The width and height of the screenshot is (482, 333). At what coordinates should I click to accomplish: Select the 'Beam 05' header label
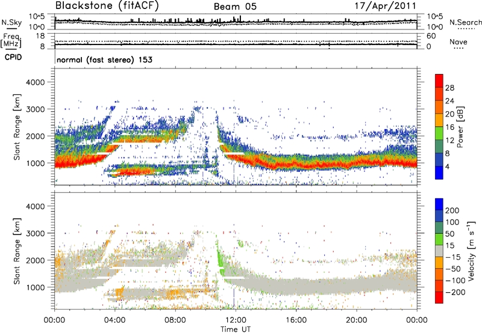pos(235,7)
